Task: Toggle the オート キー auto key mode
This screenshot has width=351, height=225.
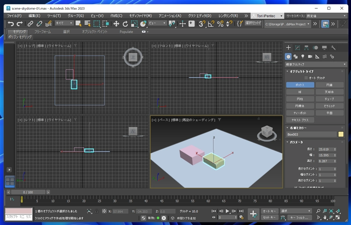Action: [x=270, y=211]
